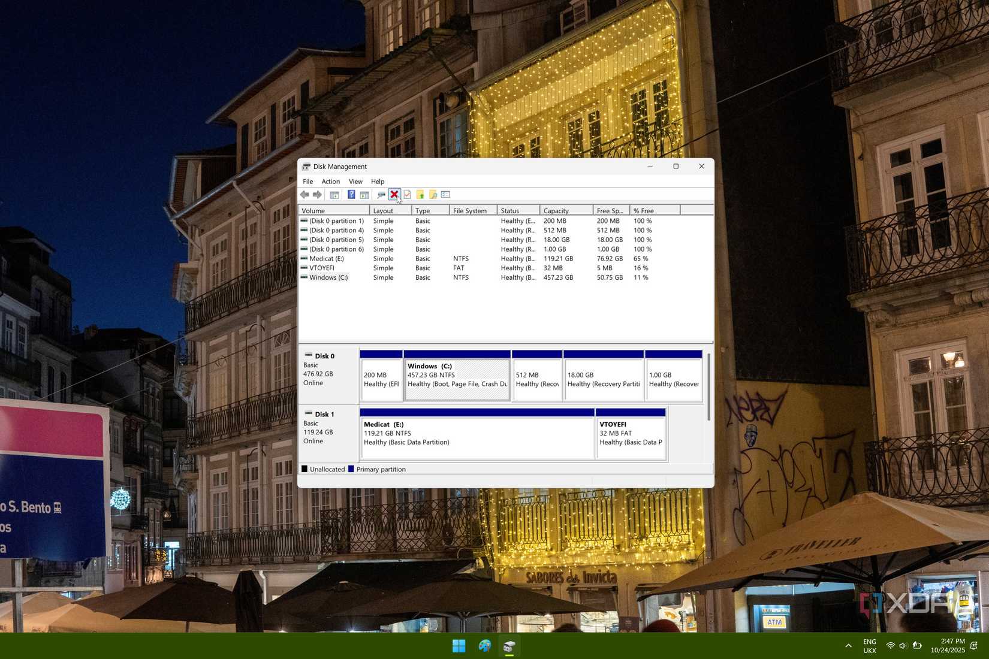Sort by the Volume column header

point(334,211)
